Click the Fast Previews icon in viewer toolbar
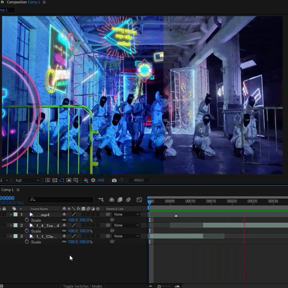The image size is (288, 288). 48,180
